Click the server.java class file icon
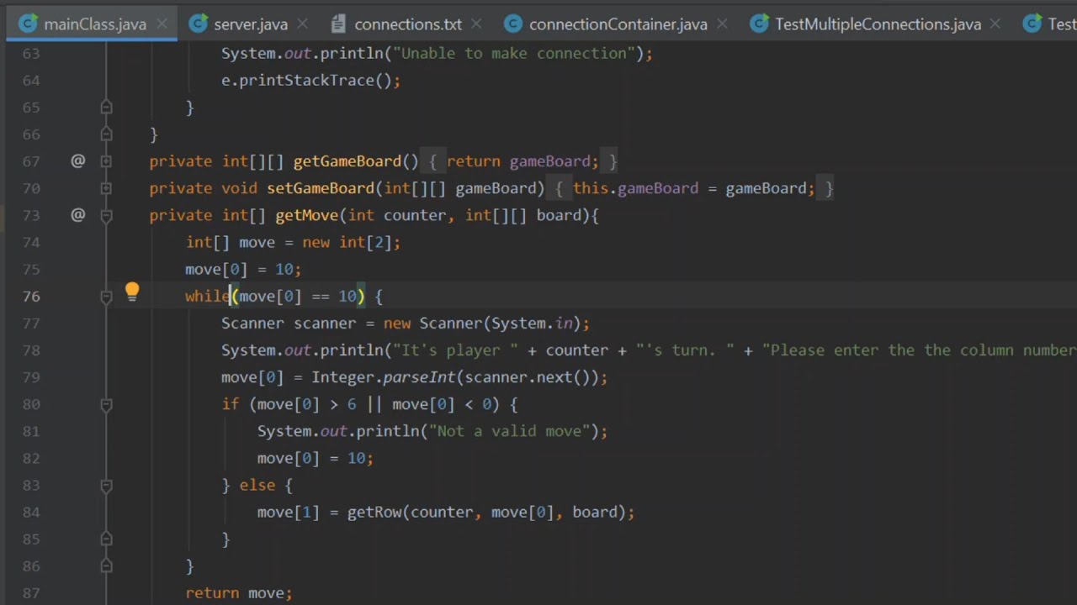This screenshot has width=1077, height=605. click(x=199, y=24)
